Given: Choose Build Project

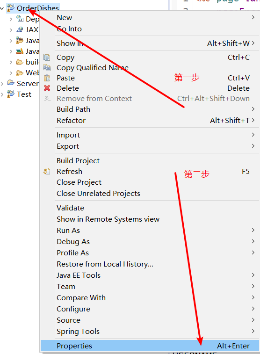Looking at the screenshot, I should coord(149,160).
